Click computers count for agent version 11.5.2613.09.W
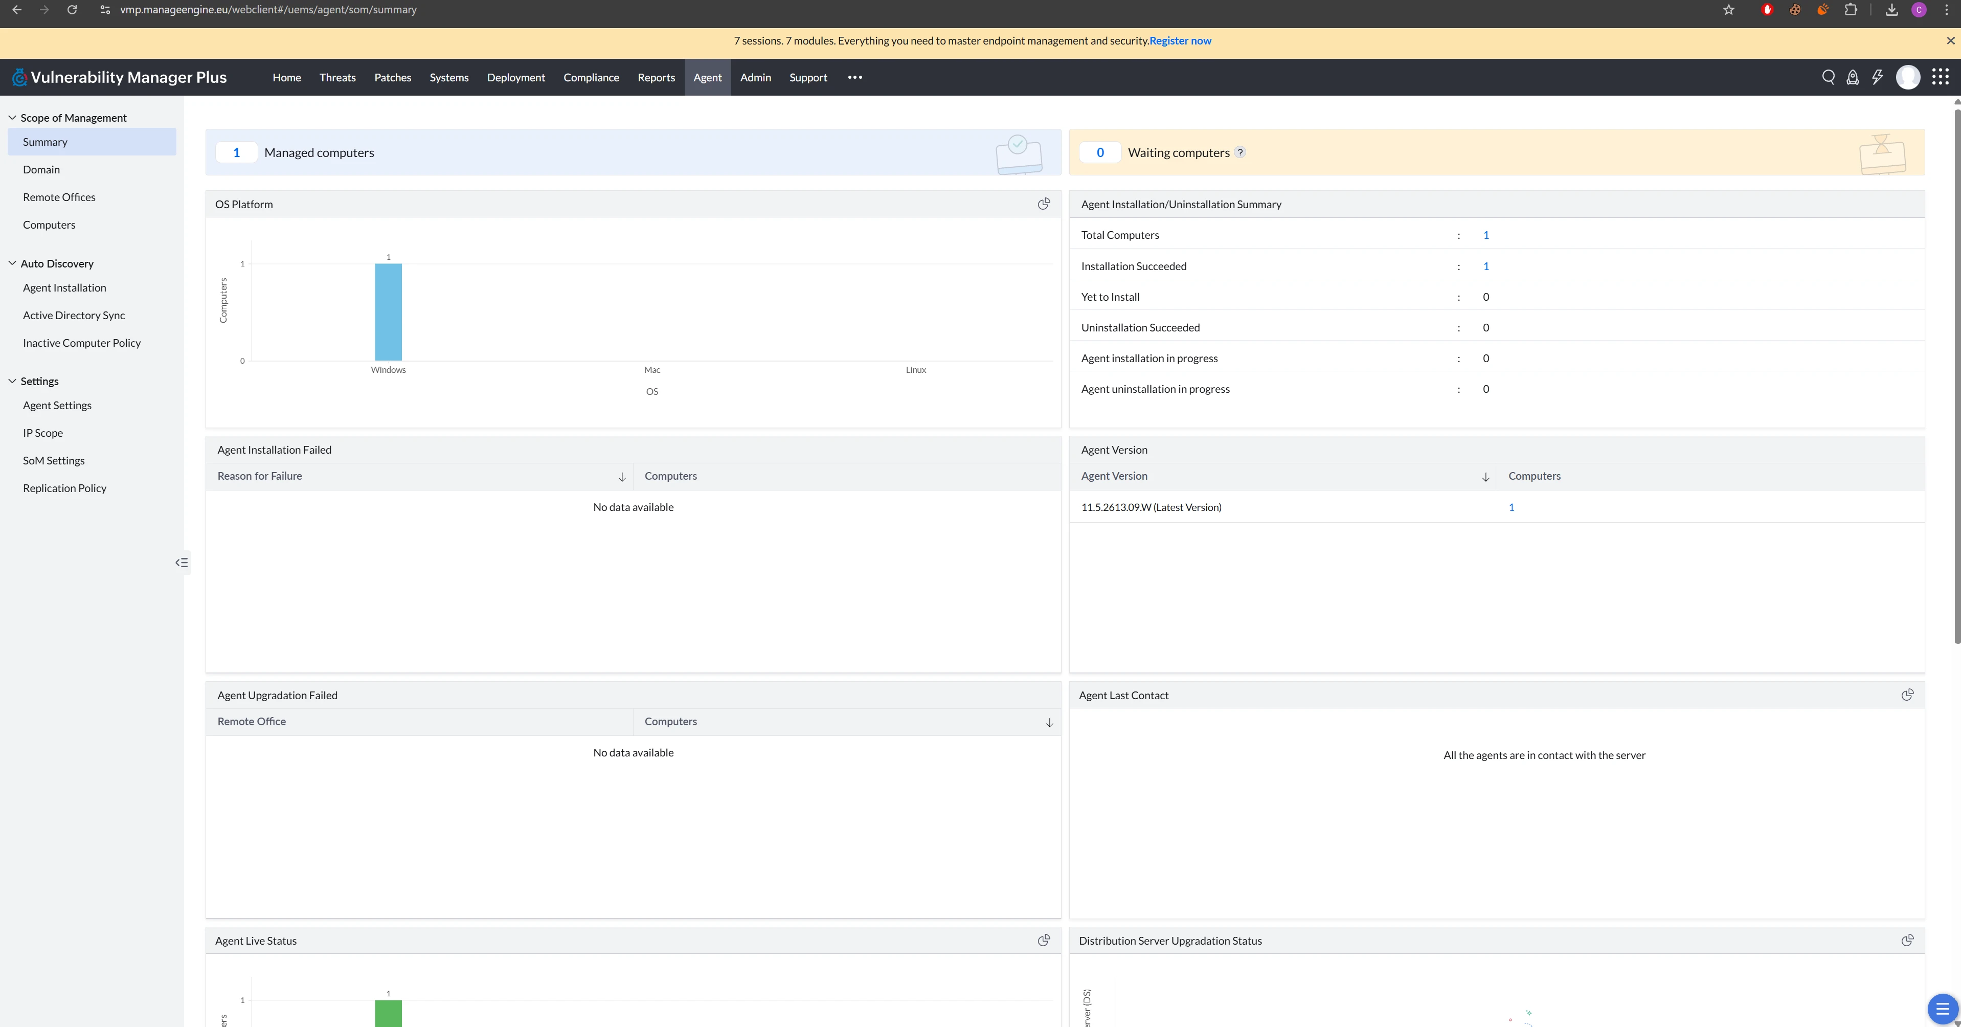Screen dimensions: 1961x1027 pos(1511,507)
